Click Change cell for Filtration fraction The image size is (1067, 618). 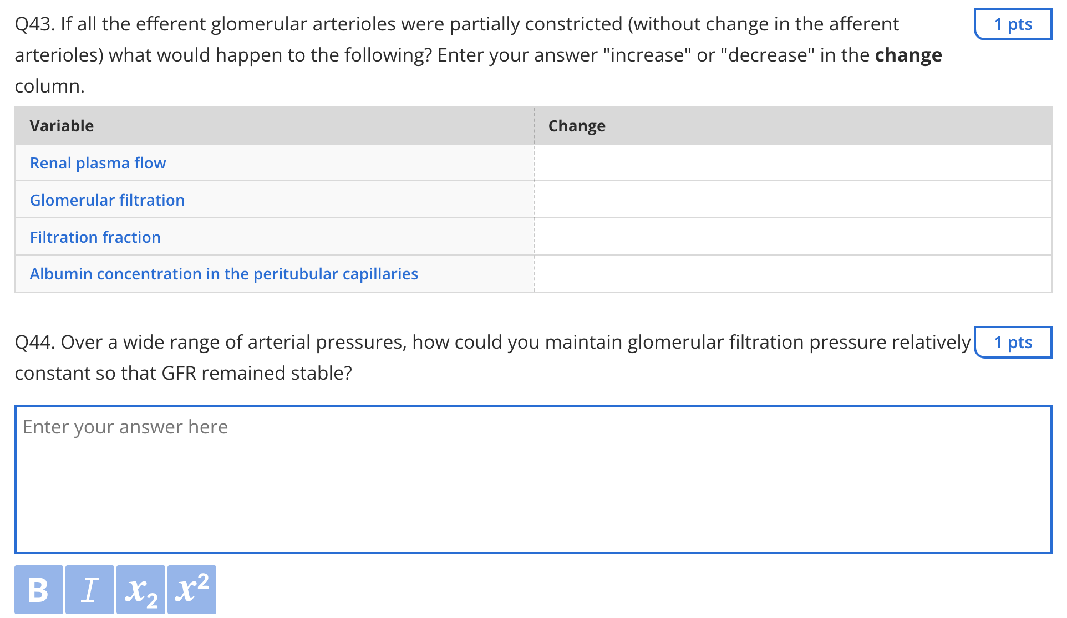pyautogui.click(x=792, y=237)
